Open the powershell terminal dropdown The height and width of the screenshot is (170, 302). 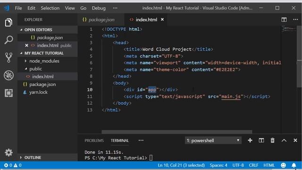tap(213, 141)
